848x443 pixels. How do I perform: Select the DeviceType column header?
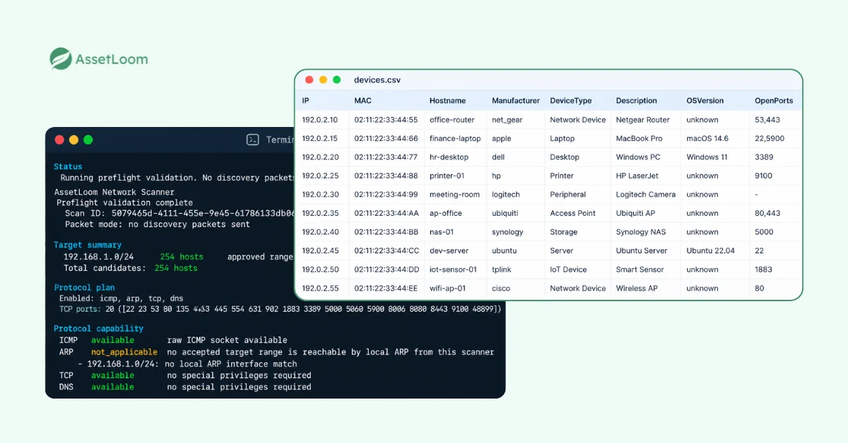pyautogui.click(x=571, y=101)
